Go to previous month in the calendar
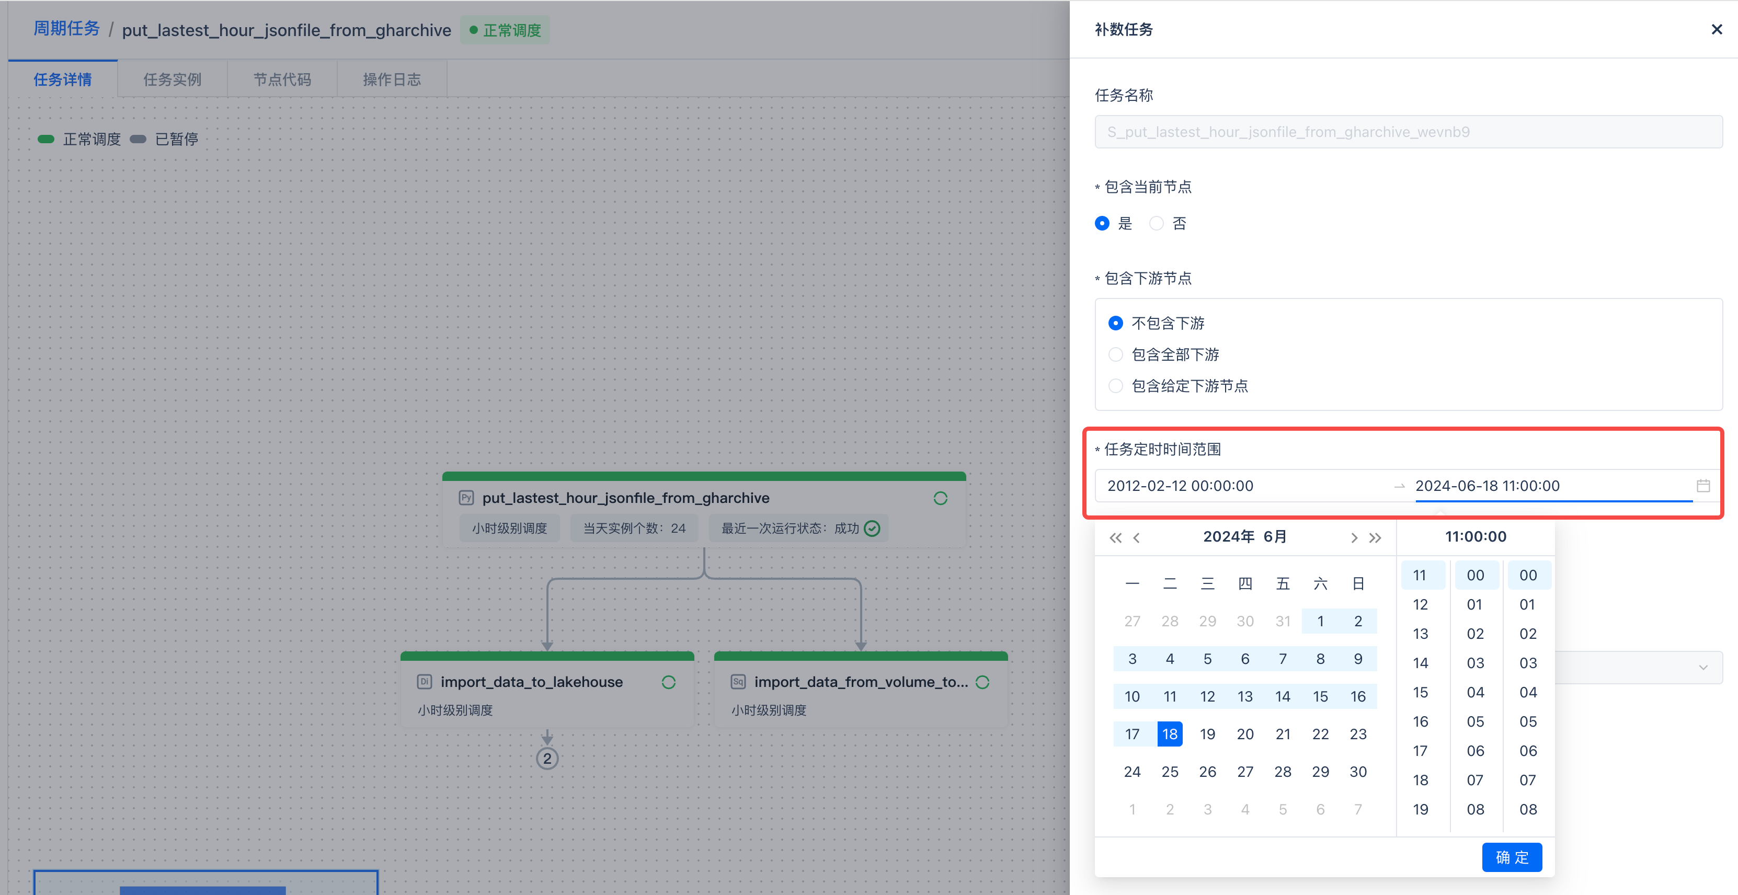The image size is (1738, 895). 1137,537
